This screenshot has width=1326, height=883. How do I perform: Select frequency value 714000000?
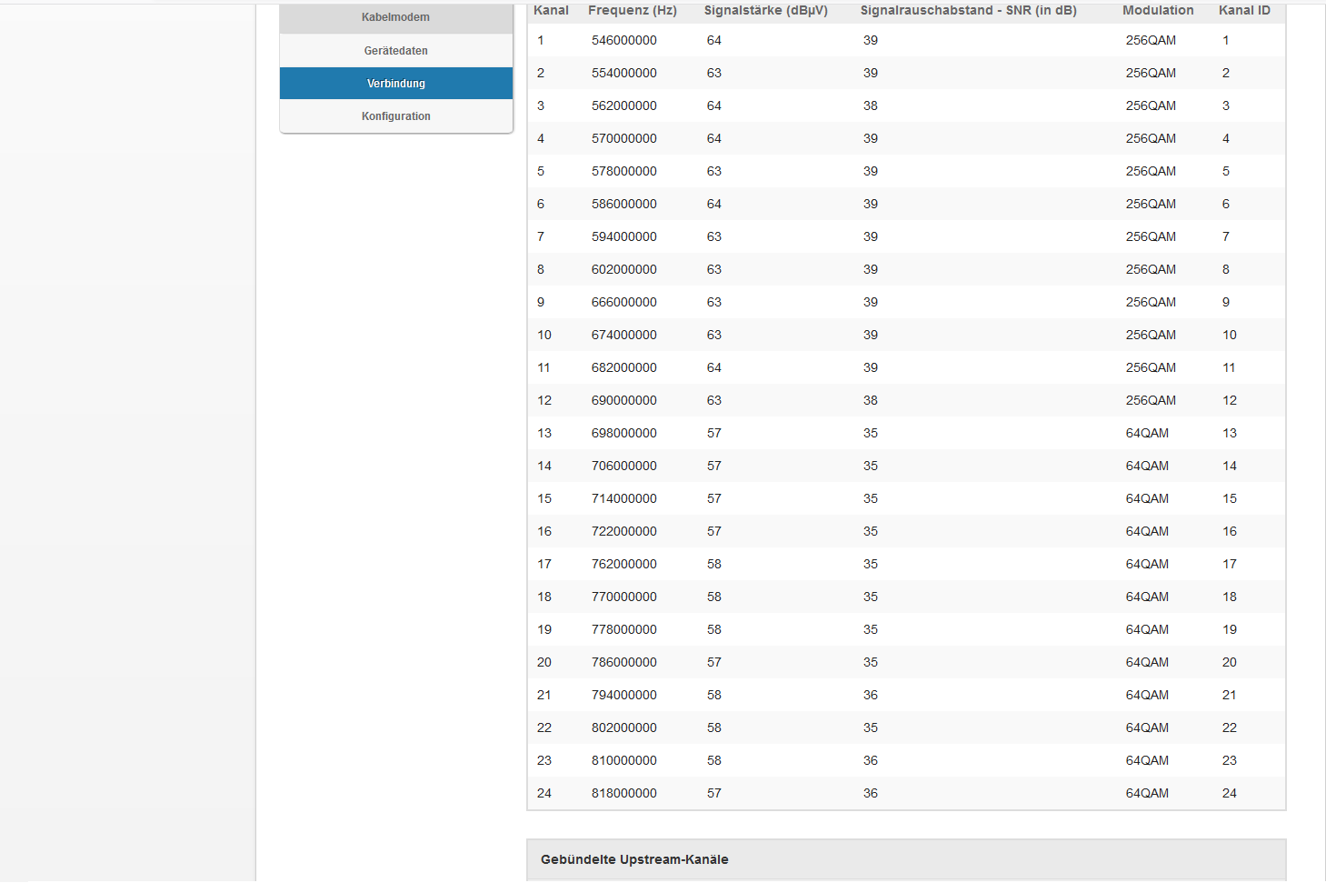coord(624,498)
